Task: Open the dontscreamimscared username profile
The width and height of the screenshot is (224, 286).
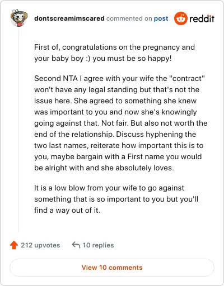Action: [69, 18]
